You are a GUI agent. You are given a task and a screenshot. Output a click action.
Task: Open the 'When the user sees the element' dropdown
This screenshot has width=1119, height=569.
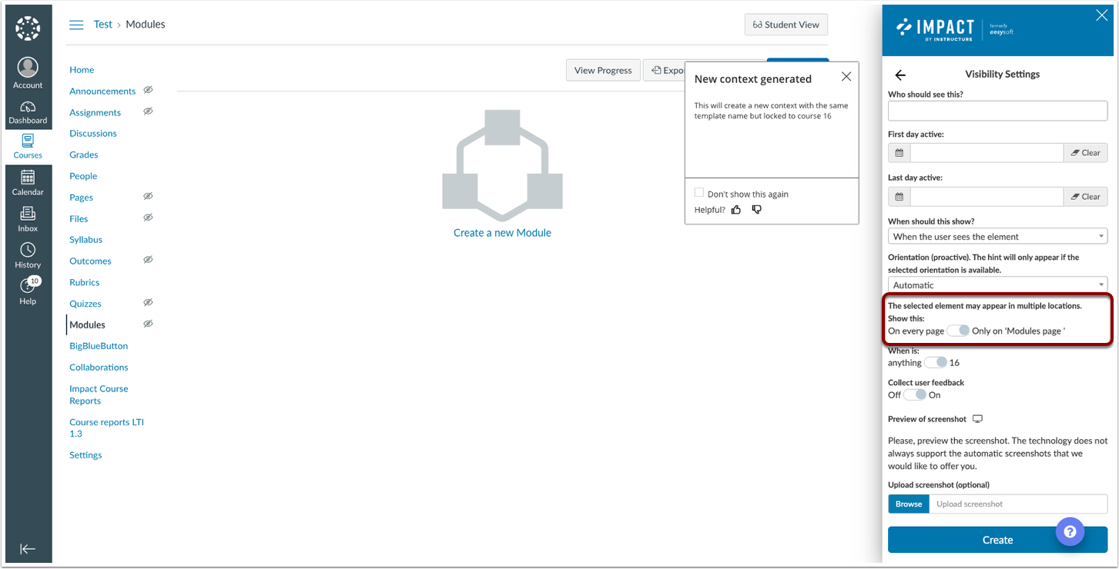click(x=997, y=236)
